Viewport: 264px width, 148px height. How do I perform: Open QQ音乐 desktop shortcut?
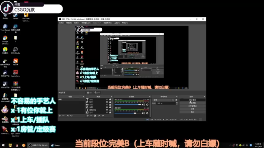[5, 51]
